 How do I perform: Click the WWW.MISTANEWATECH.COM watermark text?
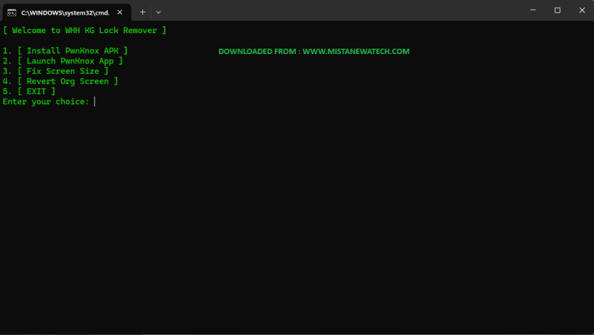pos(356,52)
